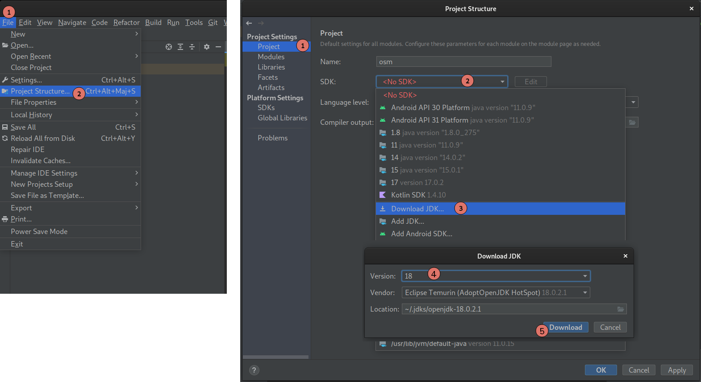The height and width of the screenshot is (382, 701).
Task: Expand the Manage IDE Settings submenu
Action: 71,173
